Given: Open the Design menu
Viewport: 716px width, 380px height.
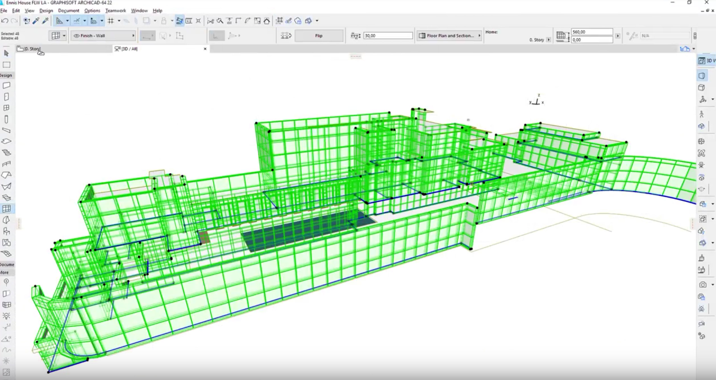Looking at the screenshot, I should point(46,11).
